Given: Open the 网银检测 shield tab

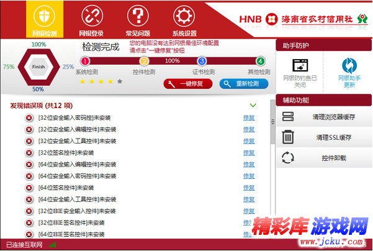Looking at the screenshot, I should coord(44,19).
